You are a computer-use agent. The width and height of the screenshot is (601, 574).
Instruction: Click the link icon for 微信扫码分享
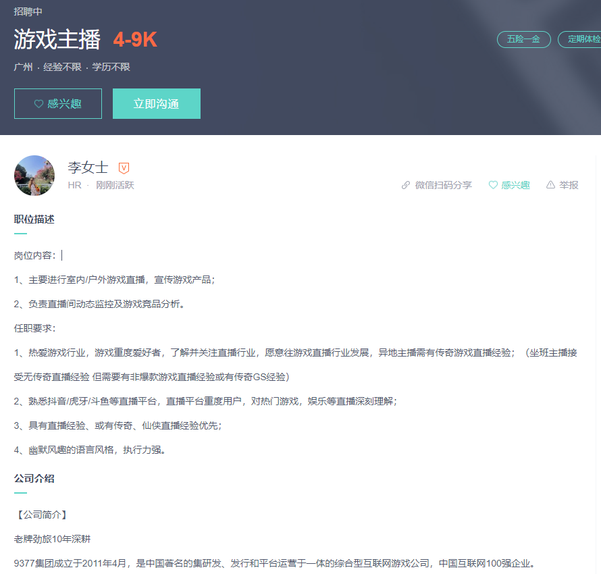click(x=406, y=185)
